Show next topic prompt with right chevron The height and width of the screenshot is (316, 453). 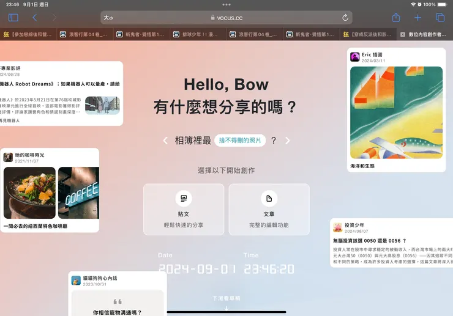tap(288, 141)
